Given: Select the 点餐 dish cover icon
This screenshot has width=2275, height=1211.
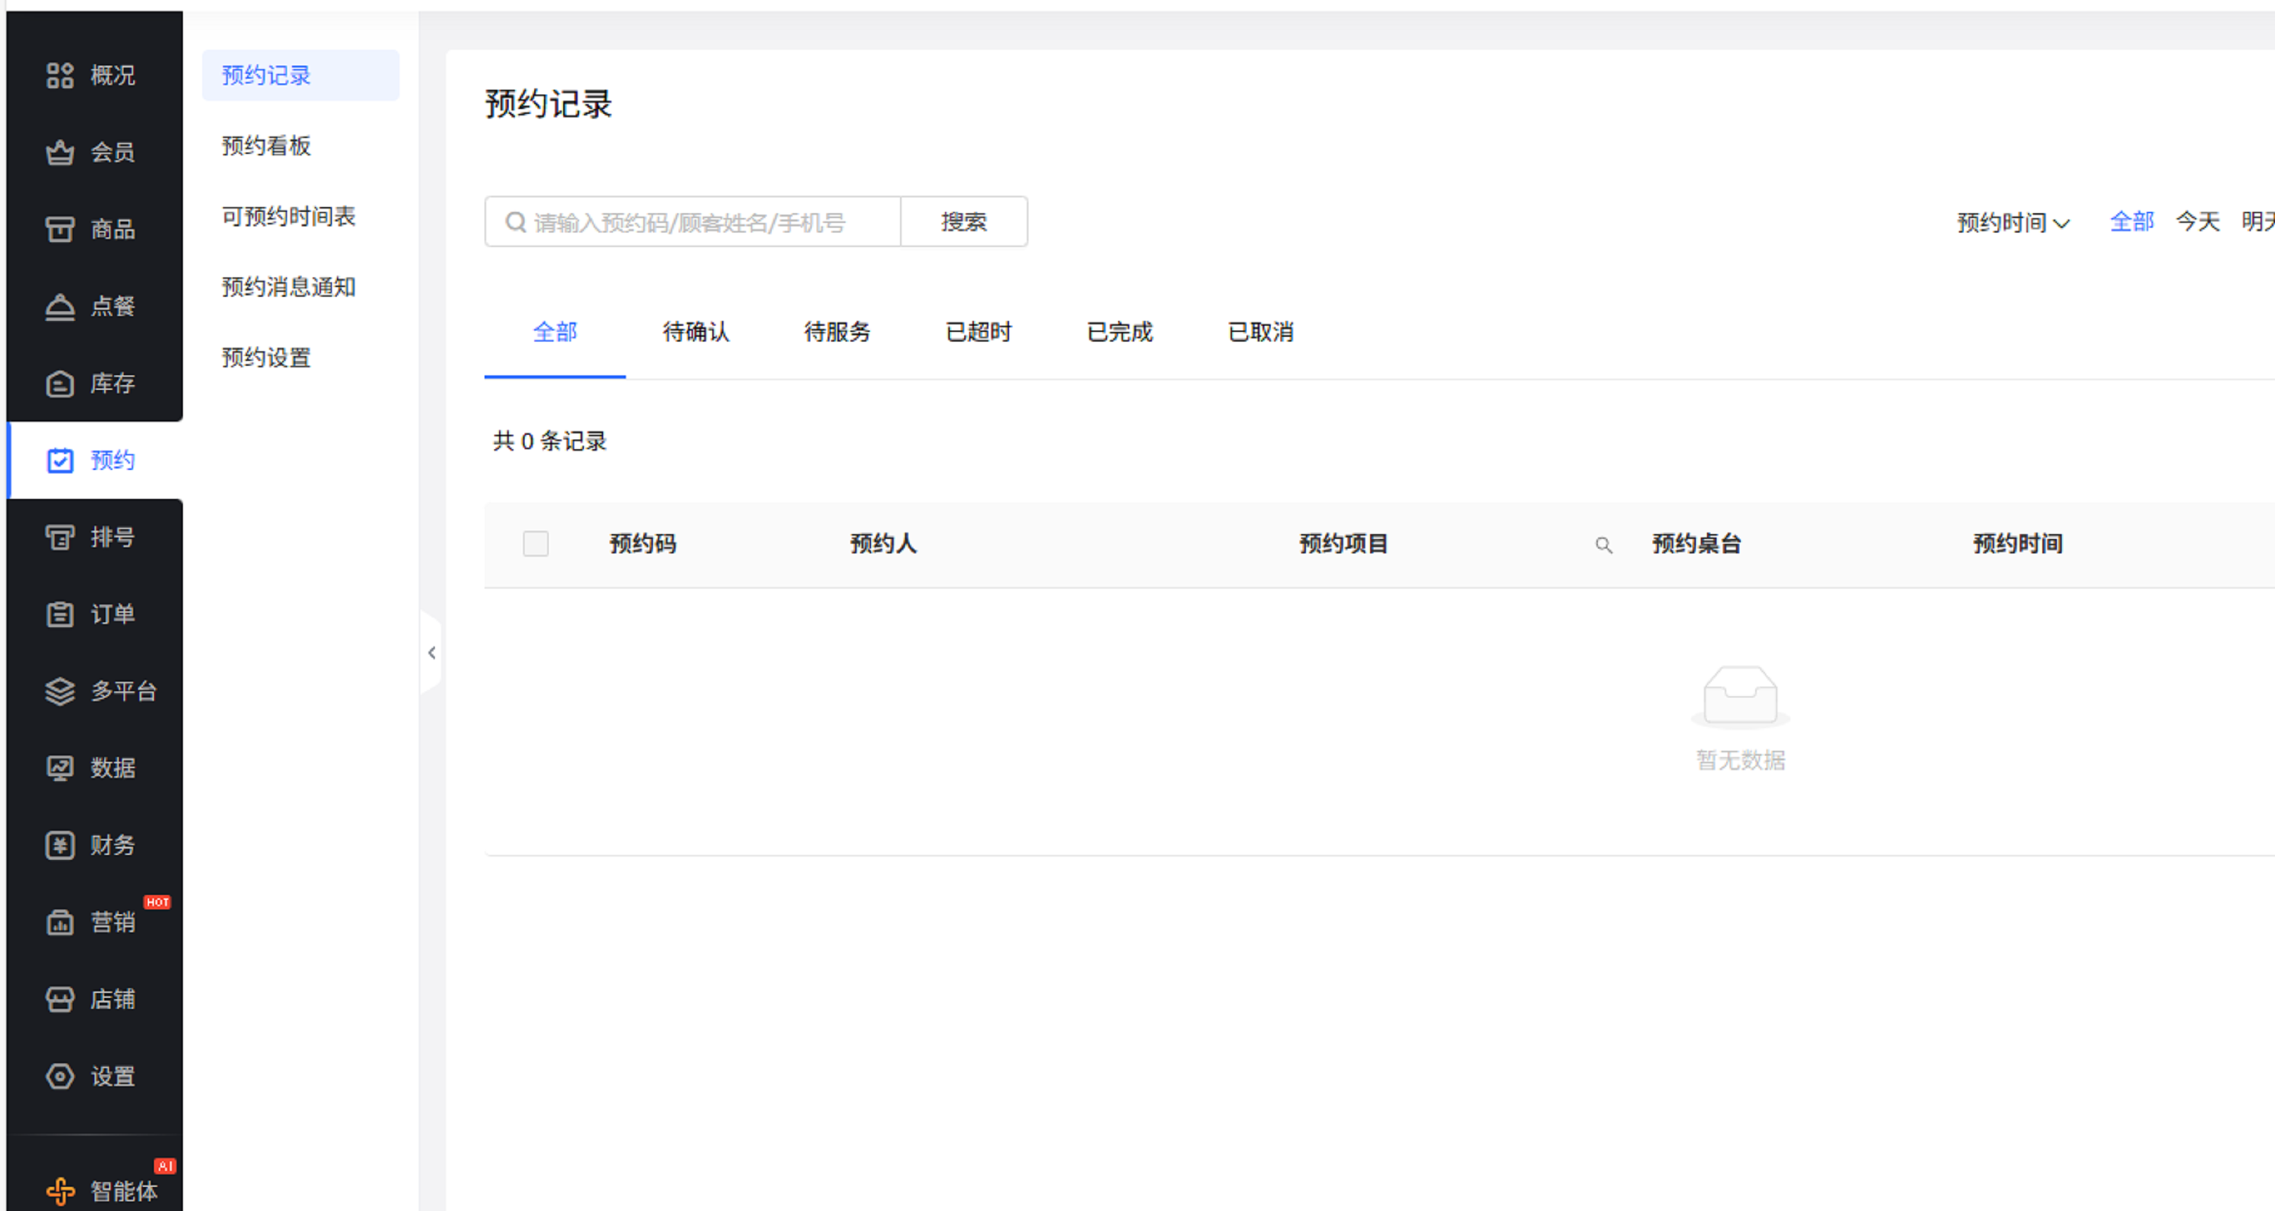Looking at the screenshot, I should coord(60,306).
